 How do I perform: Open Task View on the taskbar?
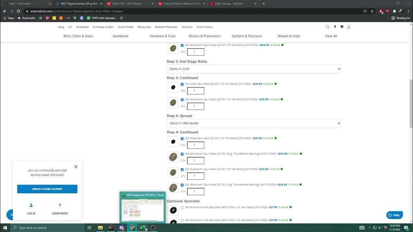(x=89, y=228)
